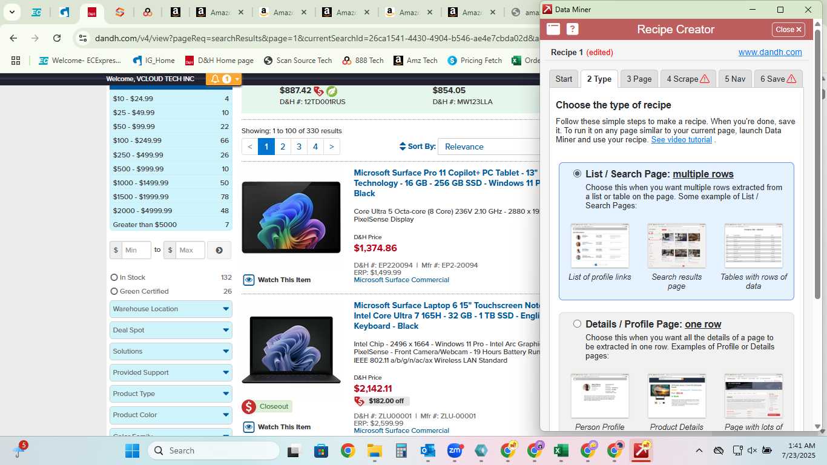Viewport: 827px width, 465px height.
Task: Open the Pricing Fetch bookmark
Action: pyautogui.click(x=475, y=61)
